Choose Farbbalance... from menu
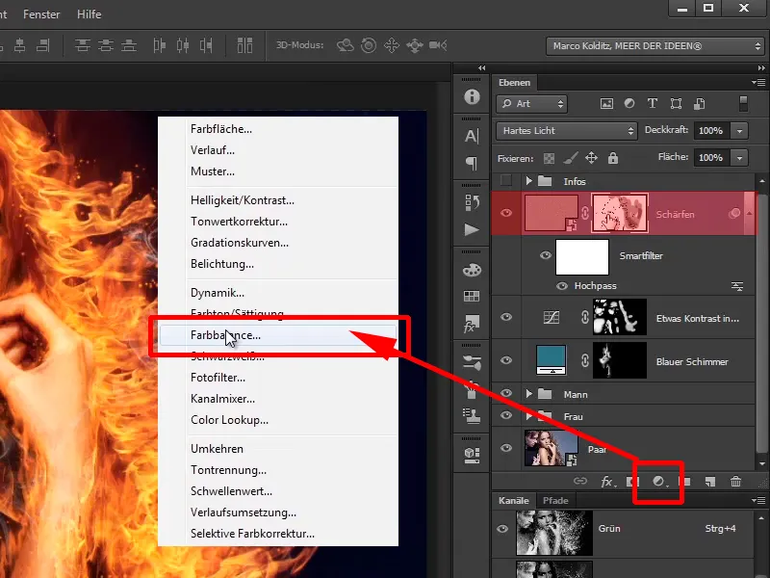This screenshot has width=770, height=578. coord(278,335)
